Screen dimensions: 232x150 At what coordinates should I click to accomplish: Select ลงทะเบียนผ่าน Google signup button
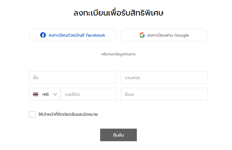pos(164,35)
